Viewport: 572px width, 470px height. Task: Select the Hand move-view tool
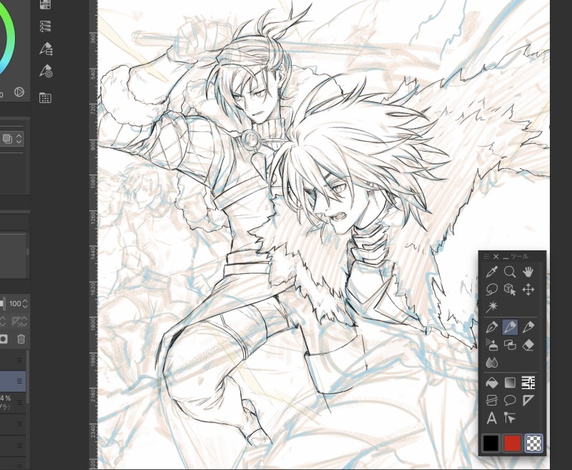[528, 272]
